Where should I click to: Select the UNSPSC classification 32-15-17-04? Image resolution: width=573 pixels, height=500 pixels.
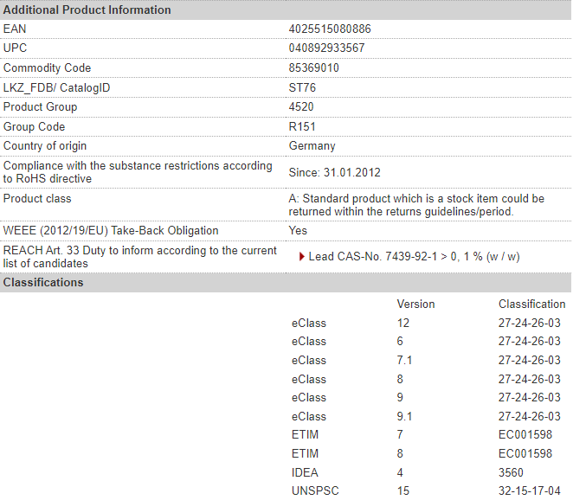click(x=530, y=490)
